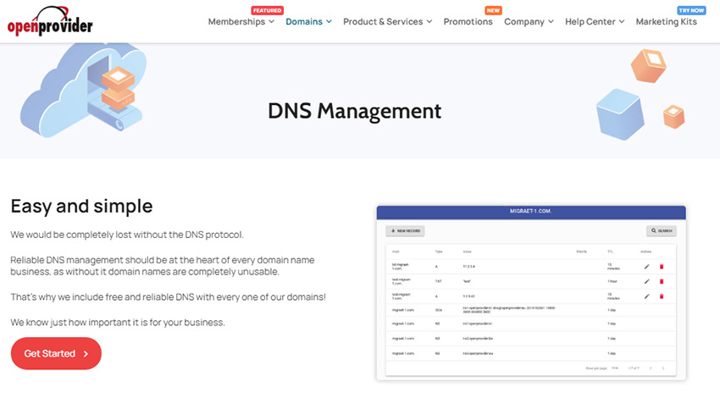The height and width of the screenshot is (393, 720).
Task: Delete the TXT record trash icon
Action: (x=662, y=281)
